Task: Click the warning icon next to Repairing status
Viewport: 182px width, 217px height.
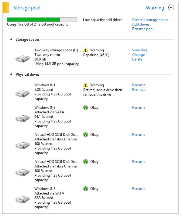Action: pos(86,50)
